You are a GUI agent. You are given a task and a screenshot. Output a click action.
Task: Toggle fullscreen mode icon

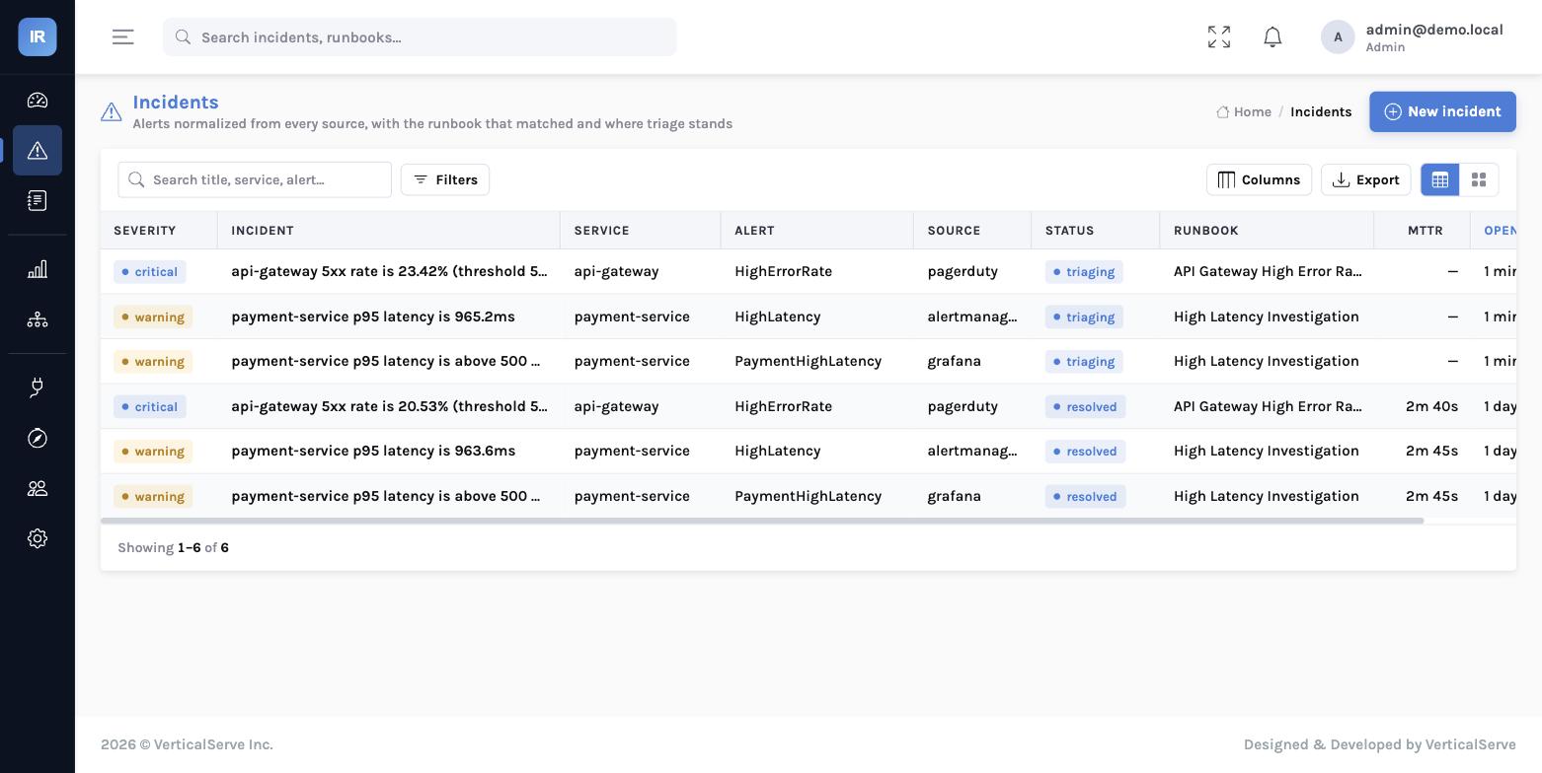pyautogui.click(x=1219, y=36)
